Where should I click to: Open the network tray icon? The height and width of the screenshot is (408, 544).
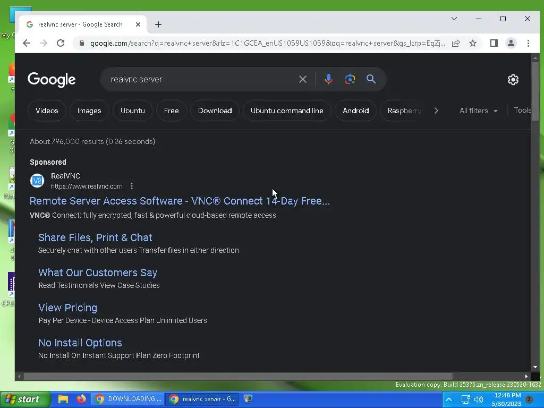pyautogui.click(x=465, y=399)
